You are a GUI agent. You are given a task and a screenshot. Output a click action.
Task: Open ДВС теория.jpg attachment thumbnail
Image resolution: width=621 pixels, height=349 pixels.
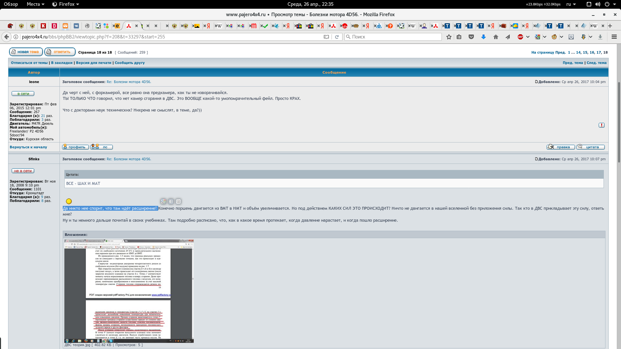(x=129, y=291)
